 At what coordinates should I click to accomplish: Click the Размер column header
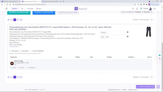point(77,57)
